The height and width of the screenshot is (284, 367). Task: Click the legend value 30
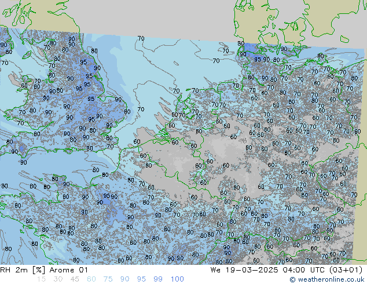(57, 279)
